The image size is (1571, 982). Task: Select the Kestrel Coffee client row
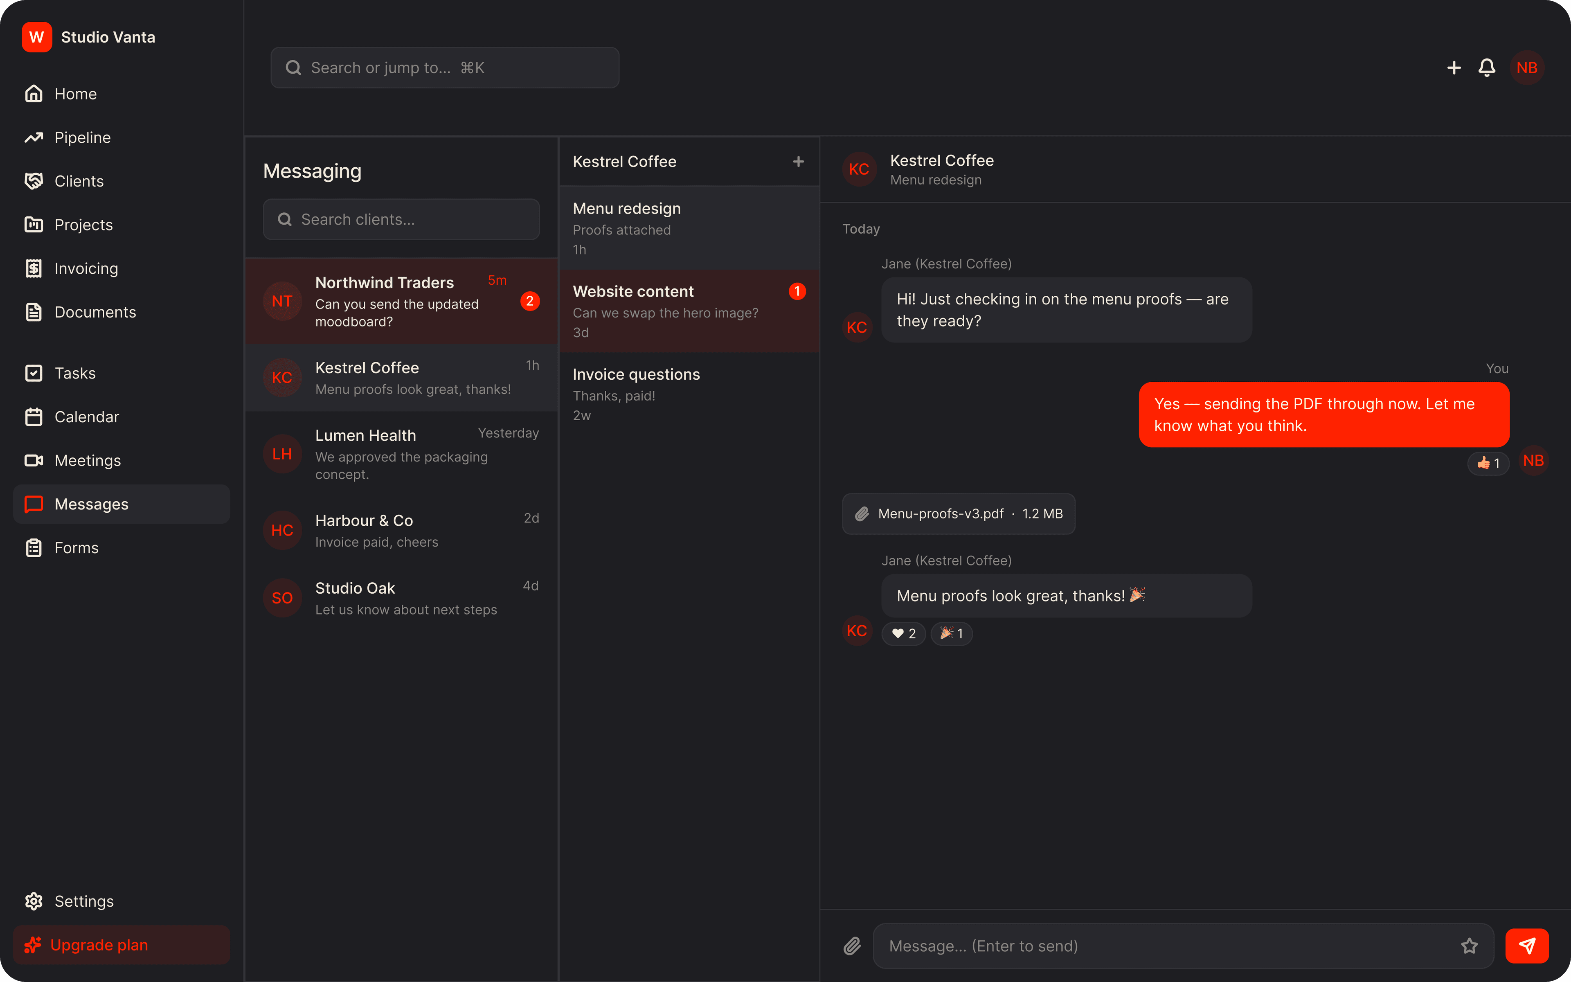pyautogui.click(x=401, y=378)
